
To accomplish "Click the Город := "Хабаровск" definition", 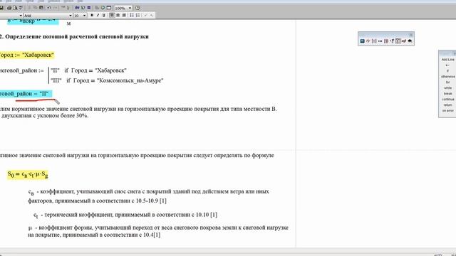I will [27, 55].
